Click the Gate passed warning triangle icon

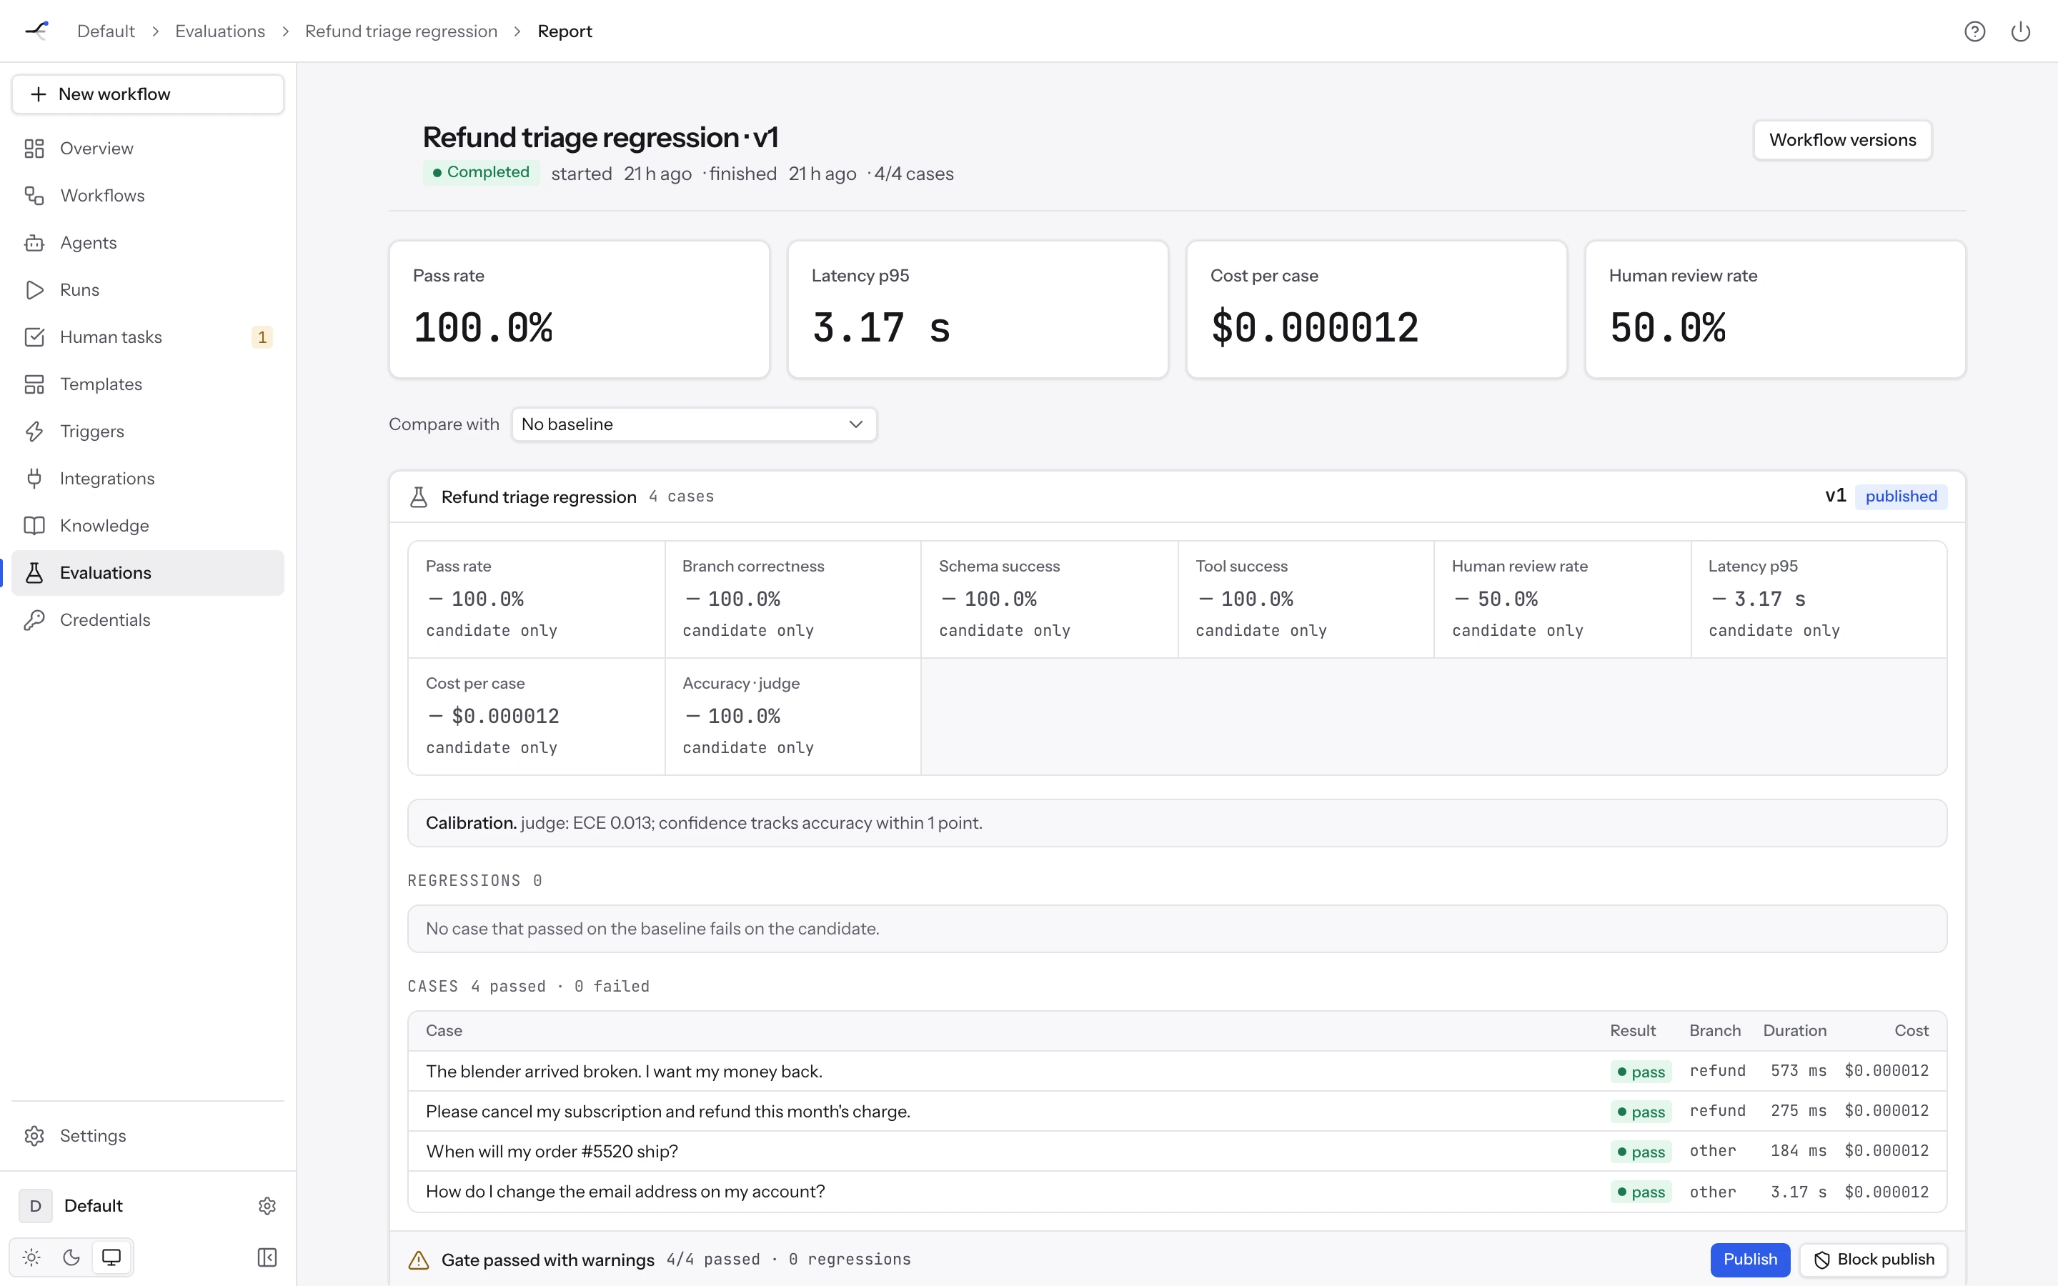tap(419, 1260)
